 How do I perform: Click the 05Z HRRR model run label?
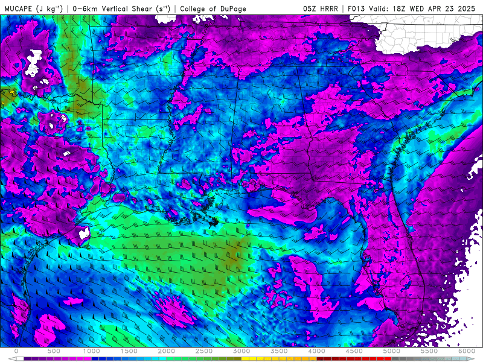[321, 8]
